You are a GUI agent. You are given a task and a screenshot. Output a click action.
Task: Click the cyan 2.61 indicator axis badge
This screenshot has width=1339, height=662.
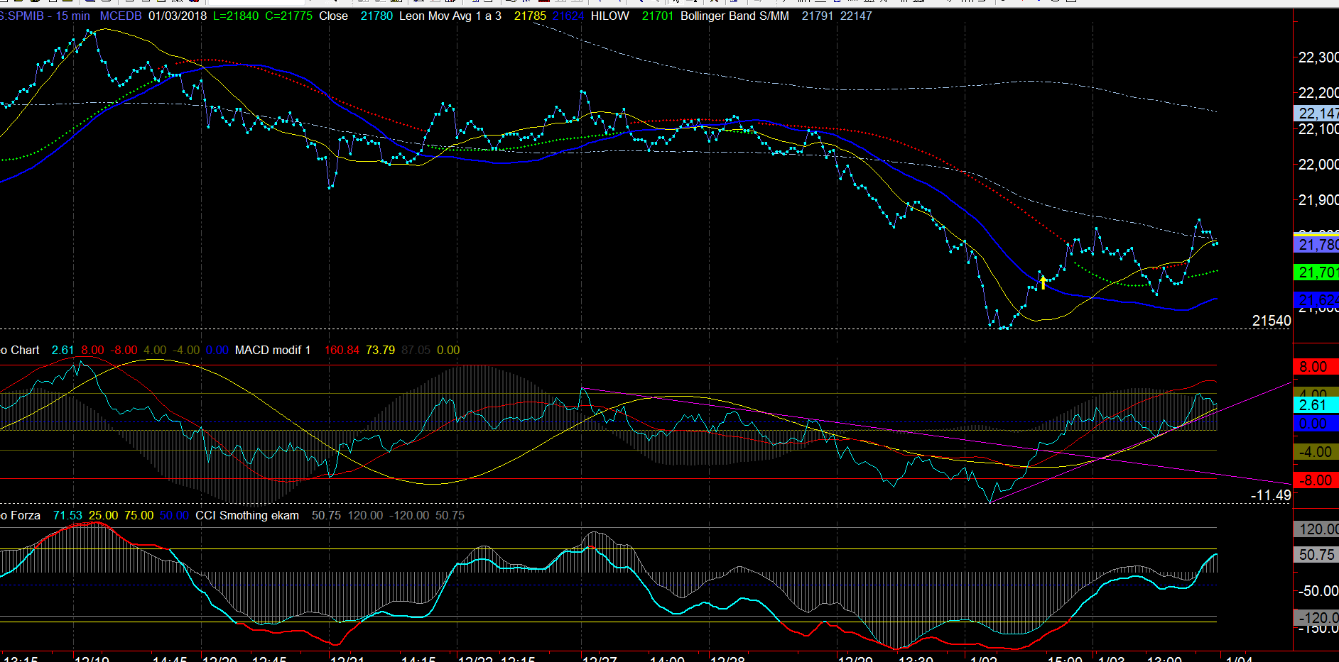point(1316,405)
